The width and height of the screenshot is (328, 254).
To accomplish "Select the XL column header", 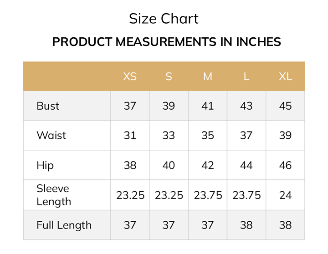I will [285, 76].
